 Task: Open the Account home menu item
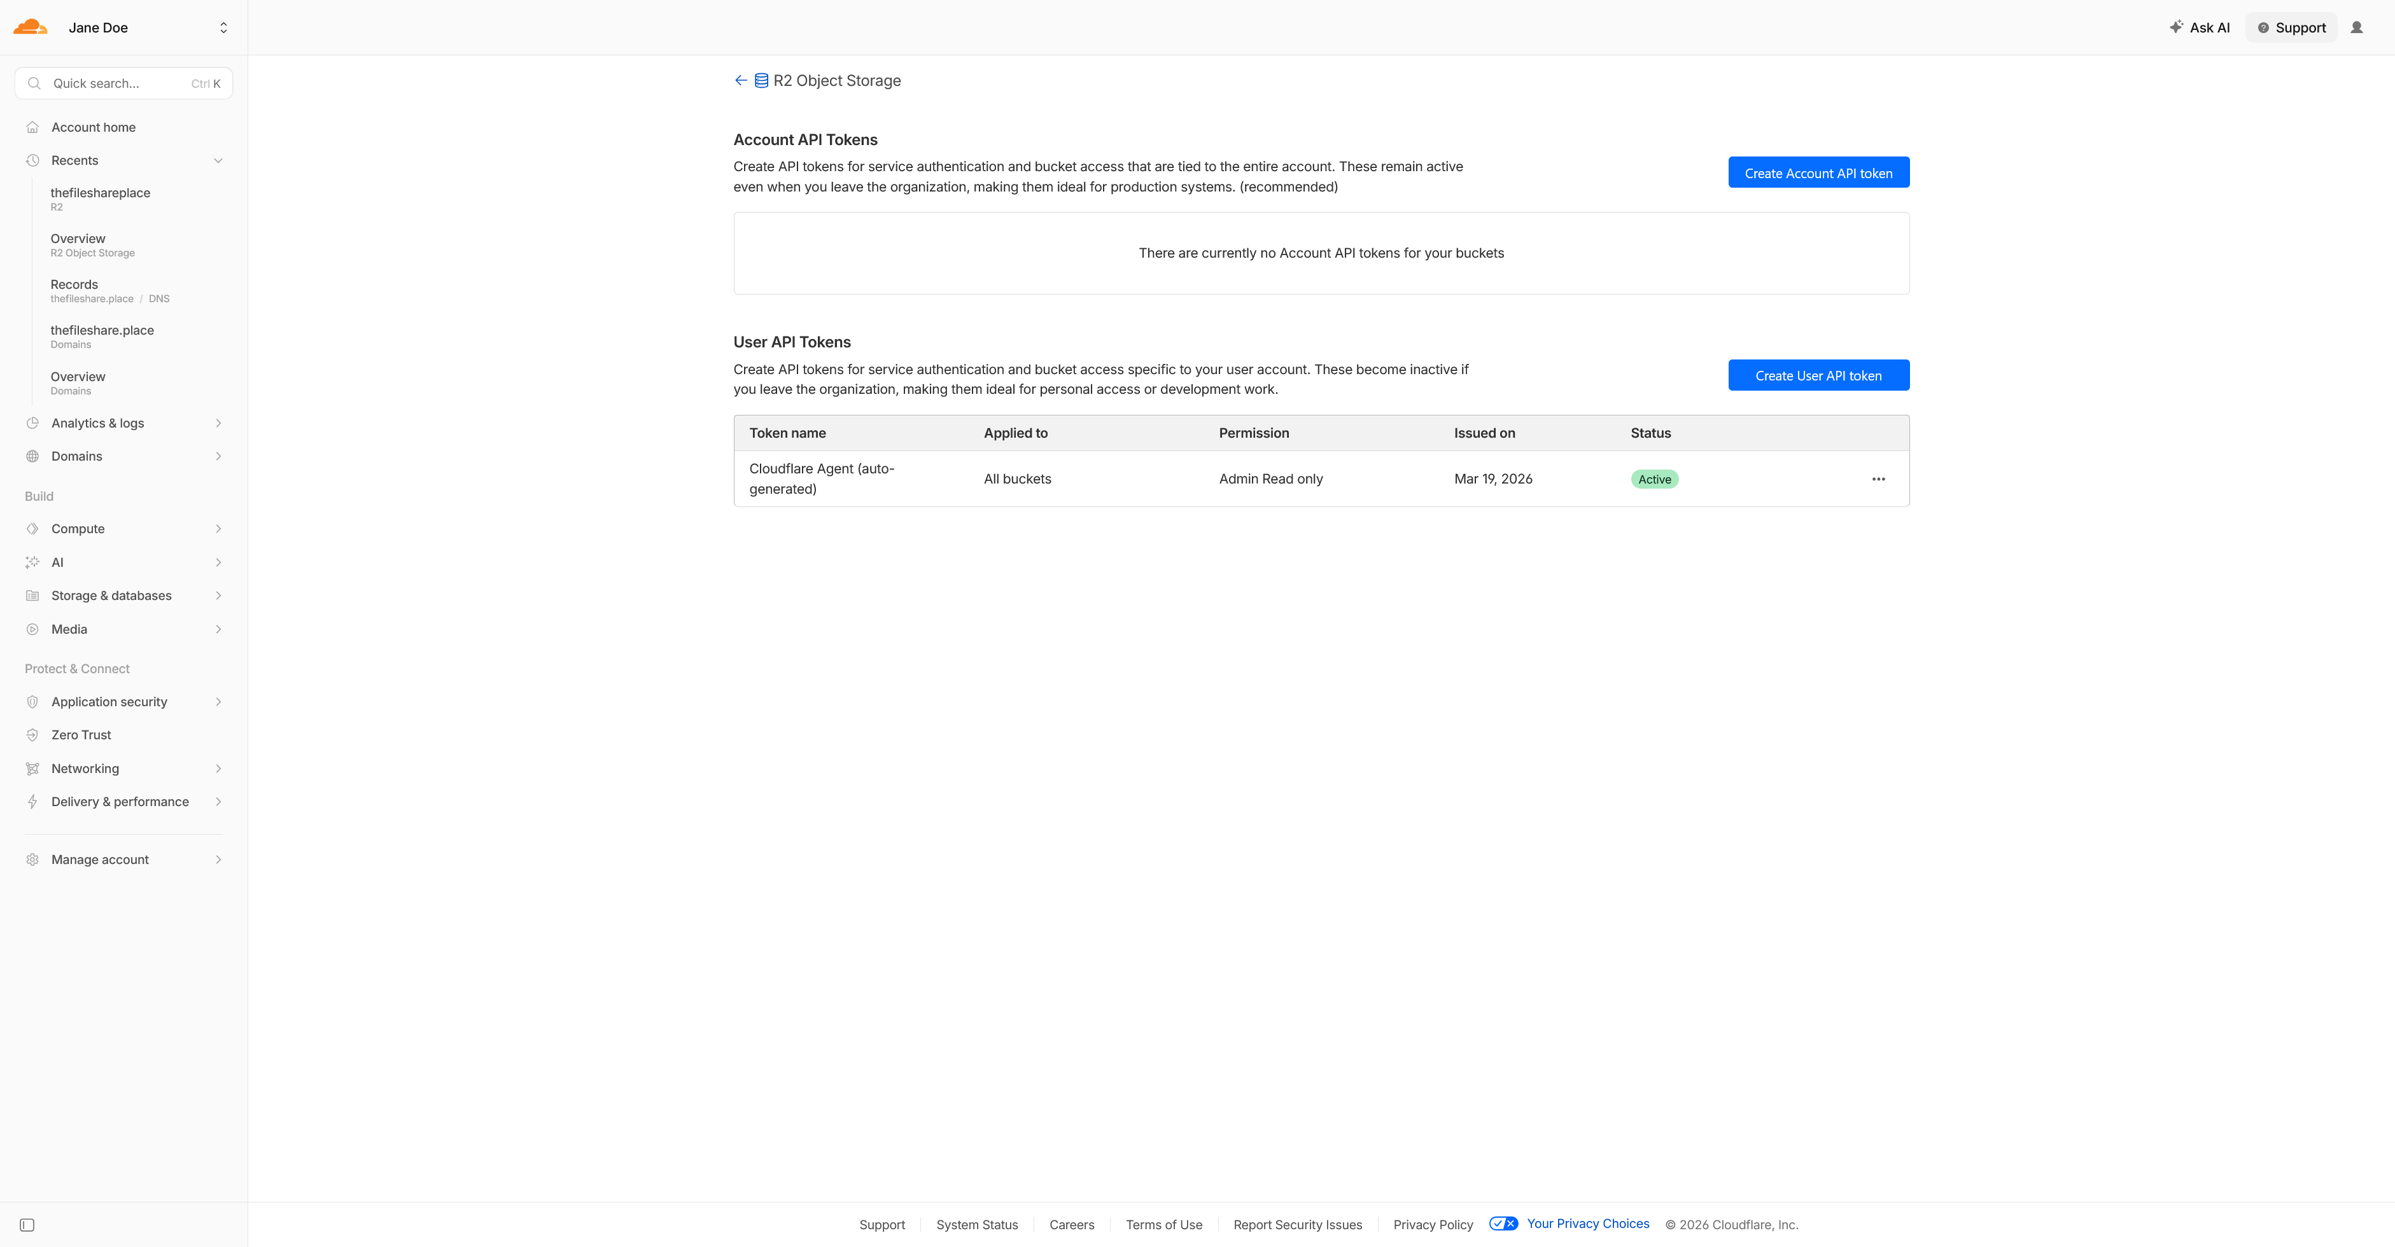pos(123,127)
